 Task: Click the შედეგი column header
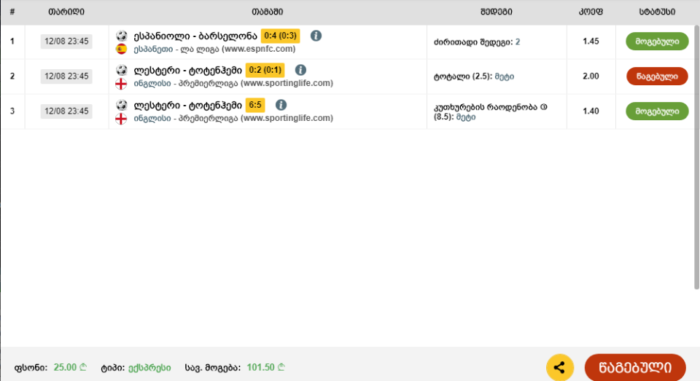coord(497,12)
